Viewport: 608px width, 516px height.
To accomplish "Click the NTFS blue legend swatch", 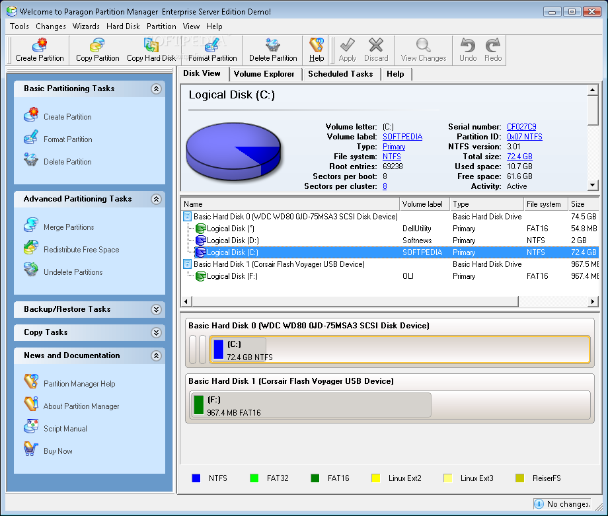I will pos(196,478).
